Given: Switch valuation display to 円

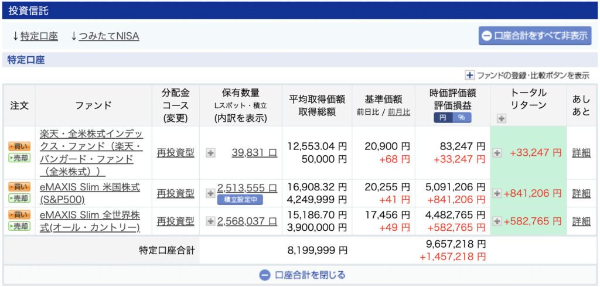Looking at the screenshot, I should [443, 118].
